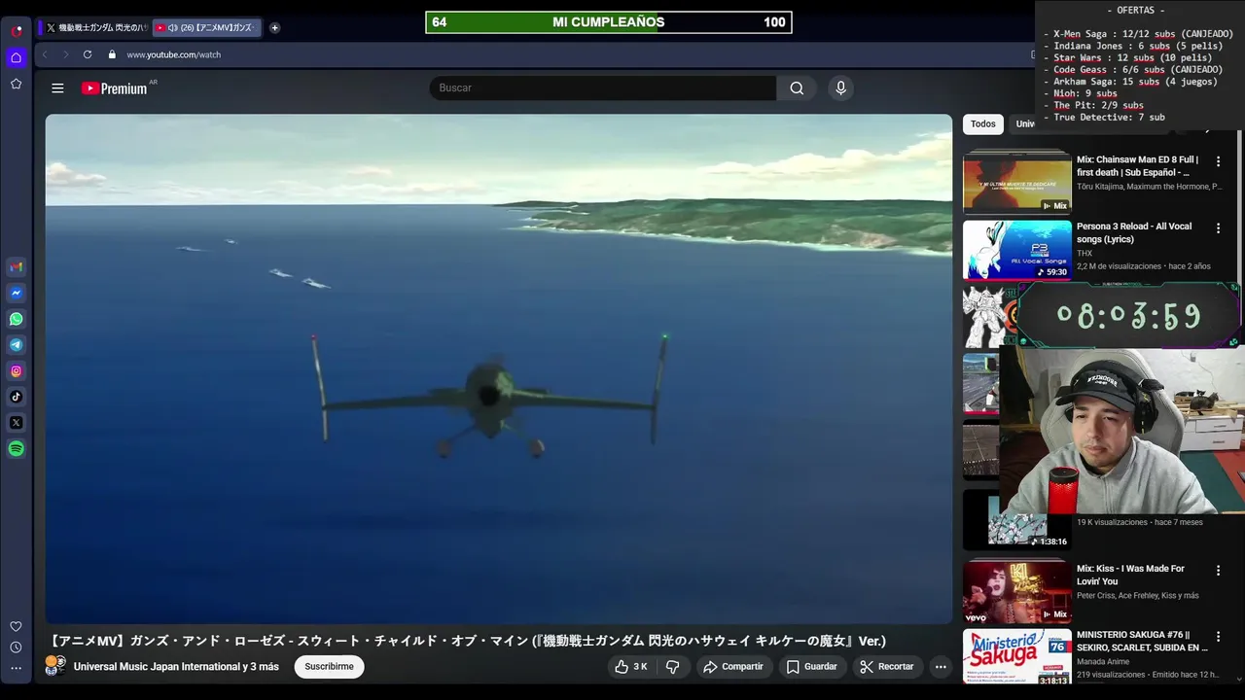The height and width of the screenshot is (700, 1245).
Task: Click the sidebar home icon
Action: pyautogui.click(x=16, y=57)
